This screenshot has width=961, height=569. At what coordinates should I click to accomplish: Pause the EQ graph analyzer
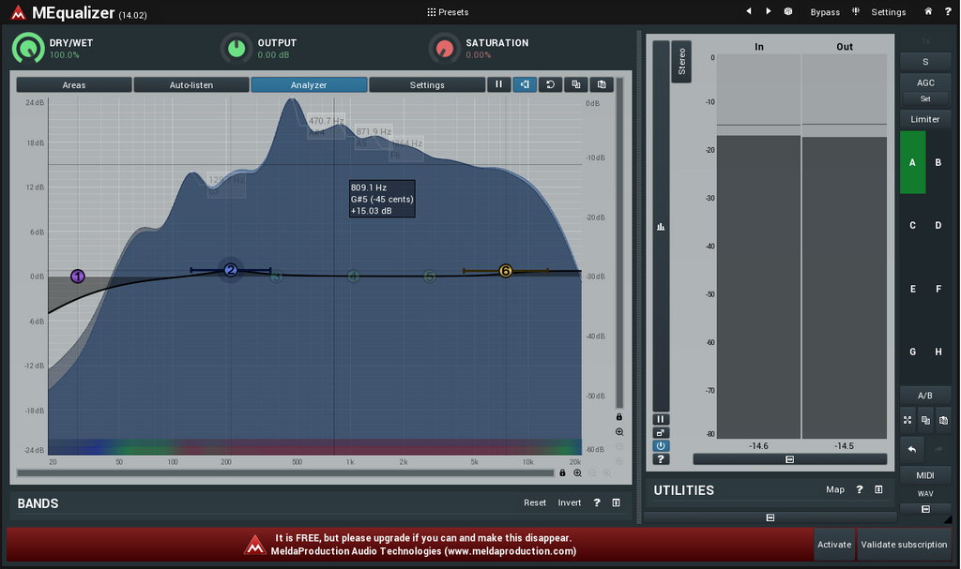(x=499, y=84)
